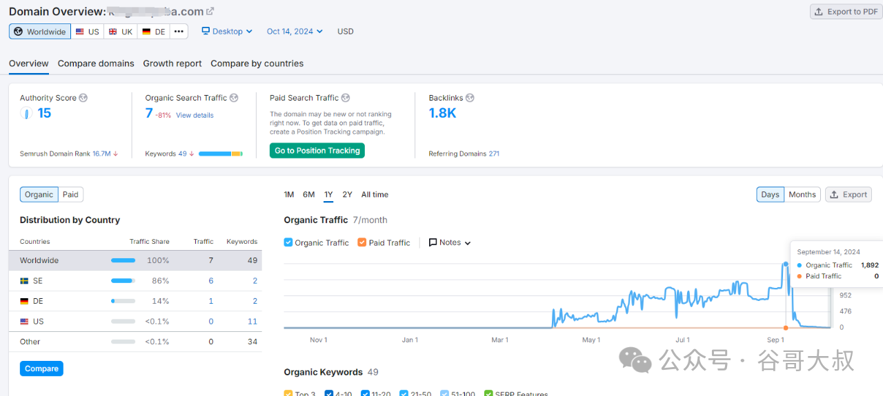Click the Paid Search Traffic info icon
Screen dimensions: 883x396
tap(346, 98)
